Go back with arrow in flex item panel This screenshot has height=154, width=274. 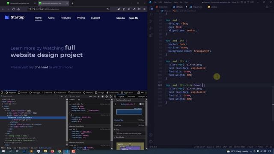point(115,104)
